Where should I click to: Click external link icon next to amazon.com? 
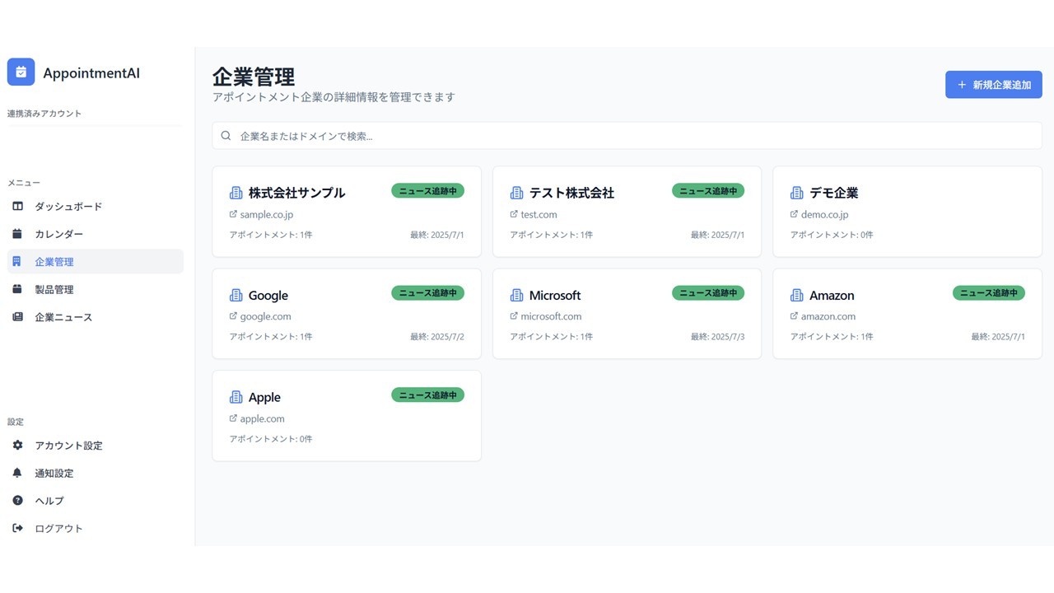point(794,316)
